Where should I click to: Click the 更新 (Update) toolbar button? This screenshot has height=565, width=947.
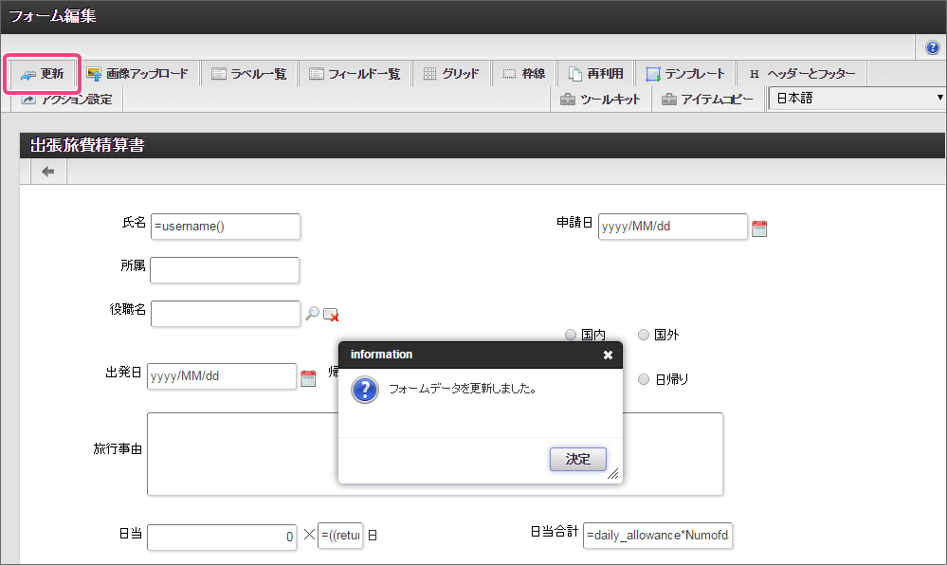pos(43,74)
